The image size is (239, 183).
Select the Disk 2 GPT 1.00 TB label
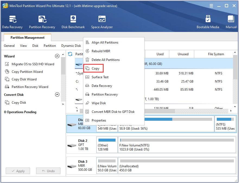[83, 145]
